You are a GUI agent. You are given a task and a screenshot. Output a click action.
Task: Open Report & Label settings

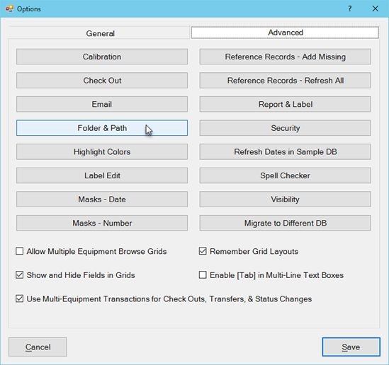click(x=286, y=104)
